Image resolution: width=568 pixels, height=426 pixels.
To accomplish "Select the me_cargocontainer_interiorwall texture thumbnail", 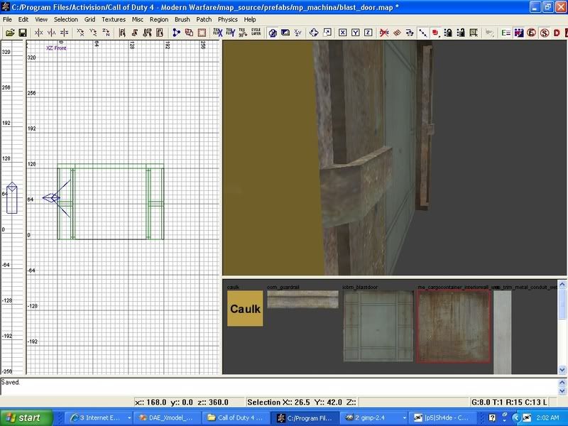I will pyautogui.click(x=454, y=326).
